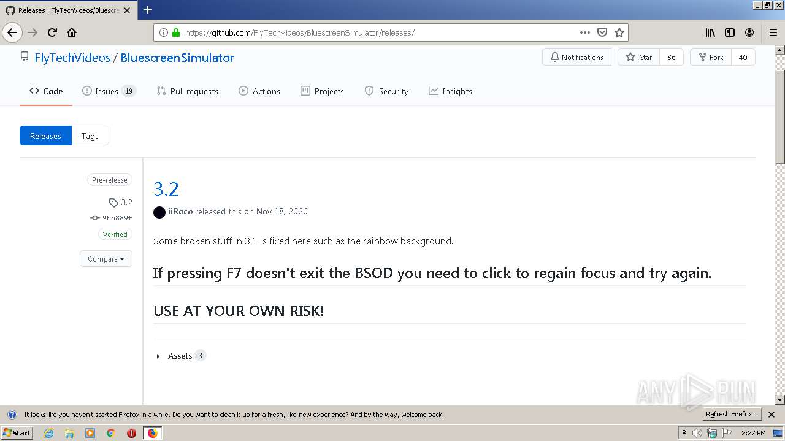Open the Firefox home page icon
This screenshot has width=785, height=441.
tap(72, 32)
